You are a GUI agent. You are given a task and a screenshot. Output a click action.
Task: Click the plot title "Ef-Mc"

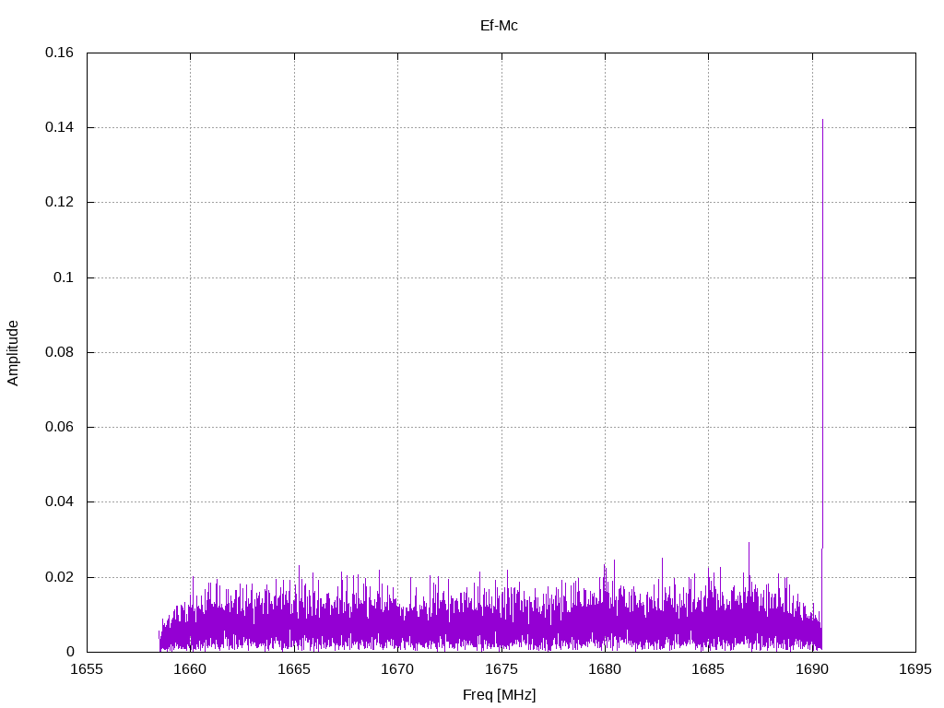(499, 26)
